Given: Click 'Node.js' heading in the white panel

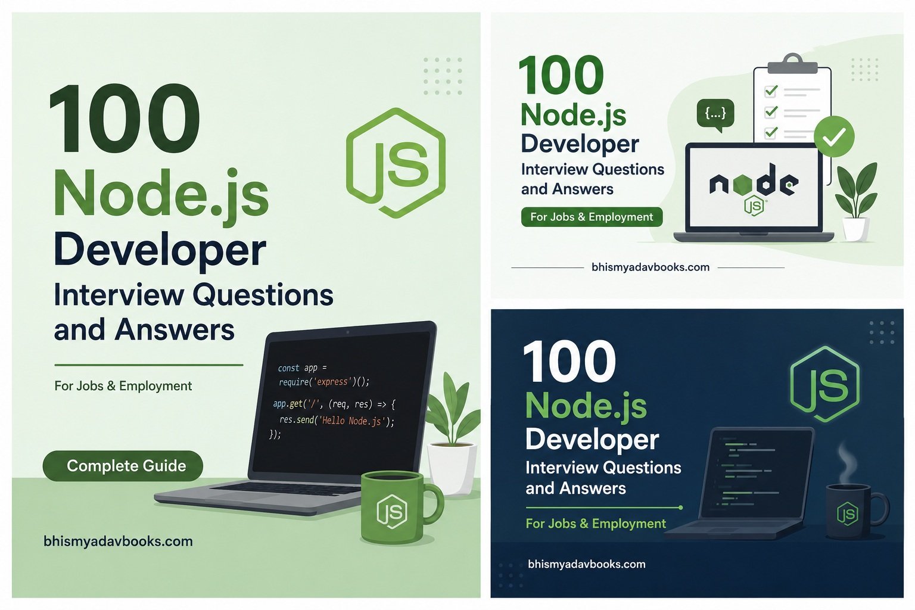Looking at the screenshot, I should (573, 116).
